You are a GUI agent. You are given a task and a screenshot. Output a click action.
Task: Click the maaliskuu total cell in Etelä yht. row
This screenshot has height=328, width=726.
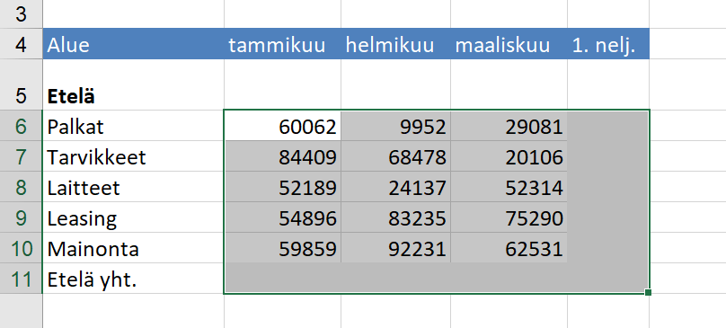(509, 279)
